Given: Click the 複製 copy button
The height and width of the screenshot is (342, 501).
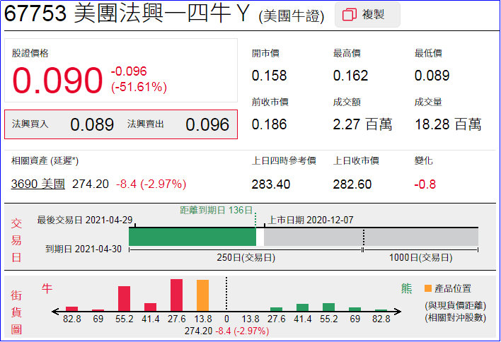Looking at the screenshot, I should point(367,15).
